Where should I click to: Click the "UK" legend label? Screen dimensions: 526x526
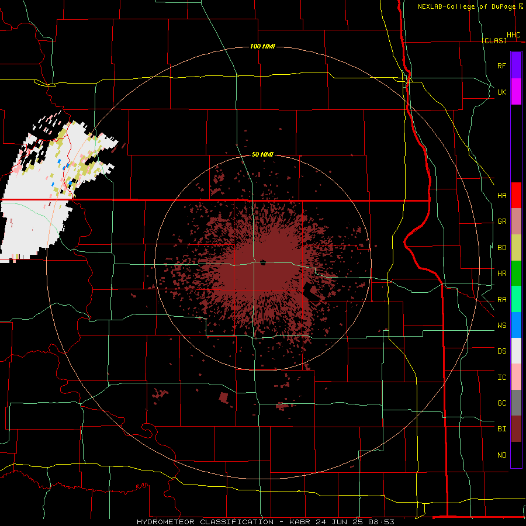coord(501,92)
